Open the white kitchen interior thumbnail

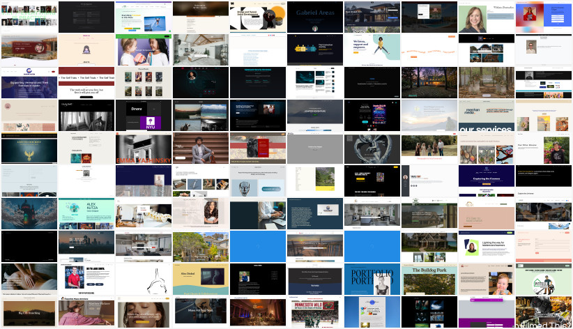372,214
